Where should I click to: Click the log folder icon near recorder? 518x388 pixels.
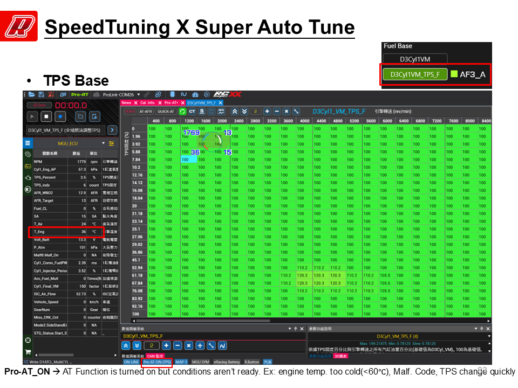click(x=80, y=116)
